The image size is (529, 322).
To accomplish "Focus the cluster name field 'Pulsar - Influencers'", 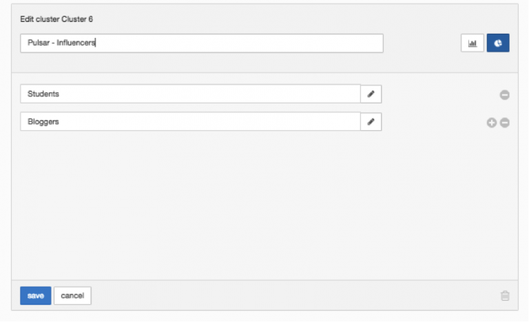I will pyautogui.click(x=201, y=43).
